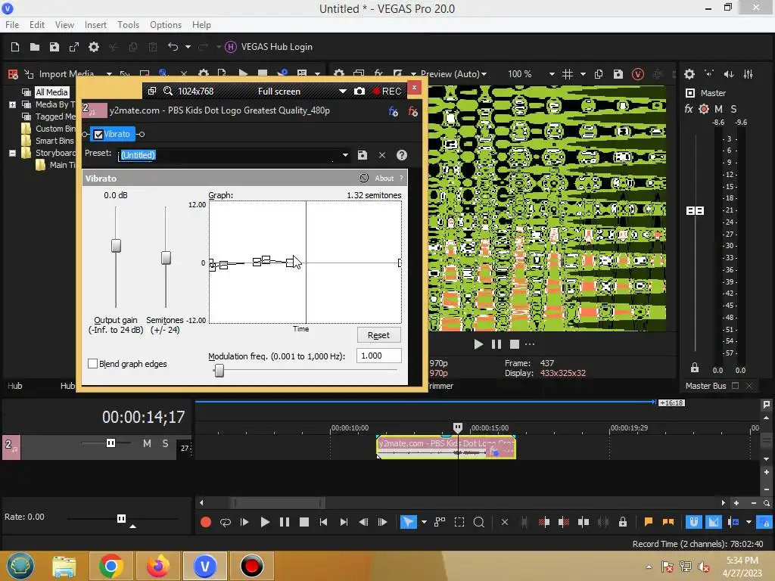Lock the master fader channels
Screen dimensions: 775x581
coord(695,368)
